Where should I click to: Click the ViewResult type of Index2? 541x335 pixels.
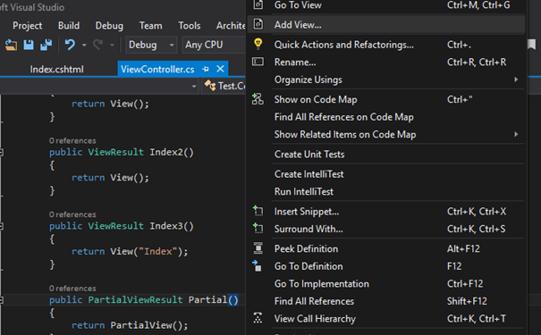pos(115,152)
